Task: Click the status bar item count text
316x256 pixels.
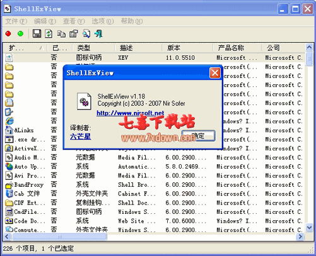Action: point(38,248)
